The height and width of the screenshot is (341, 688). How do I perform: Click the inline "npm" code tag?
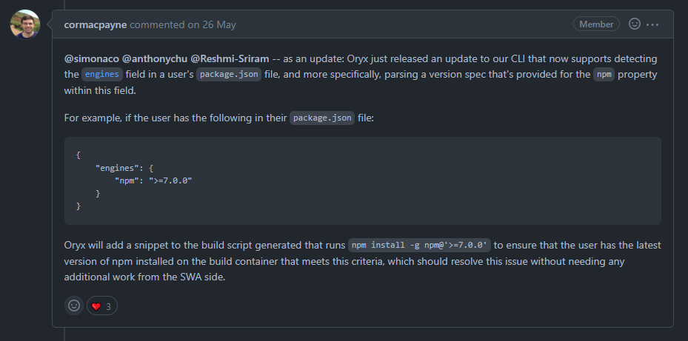pyautogui.click(x=604, y=74)
